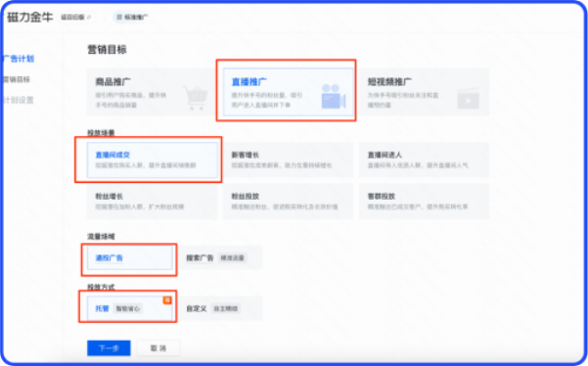Click the 营销目标 page heading

click(x=107, y=50)
